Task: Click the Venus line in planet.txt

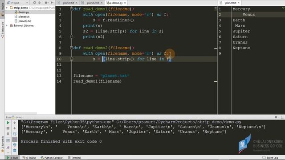Action: pyautogui.click(x=248, y=15)
